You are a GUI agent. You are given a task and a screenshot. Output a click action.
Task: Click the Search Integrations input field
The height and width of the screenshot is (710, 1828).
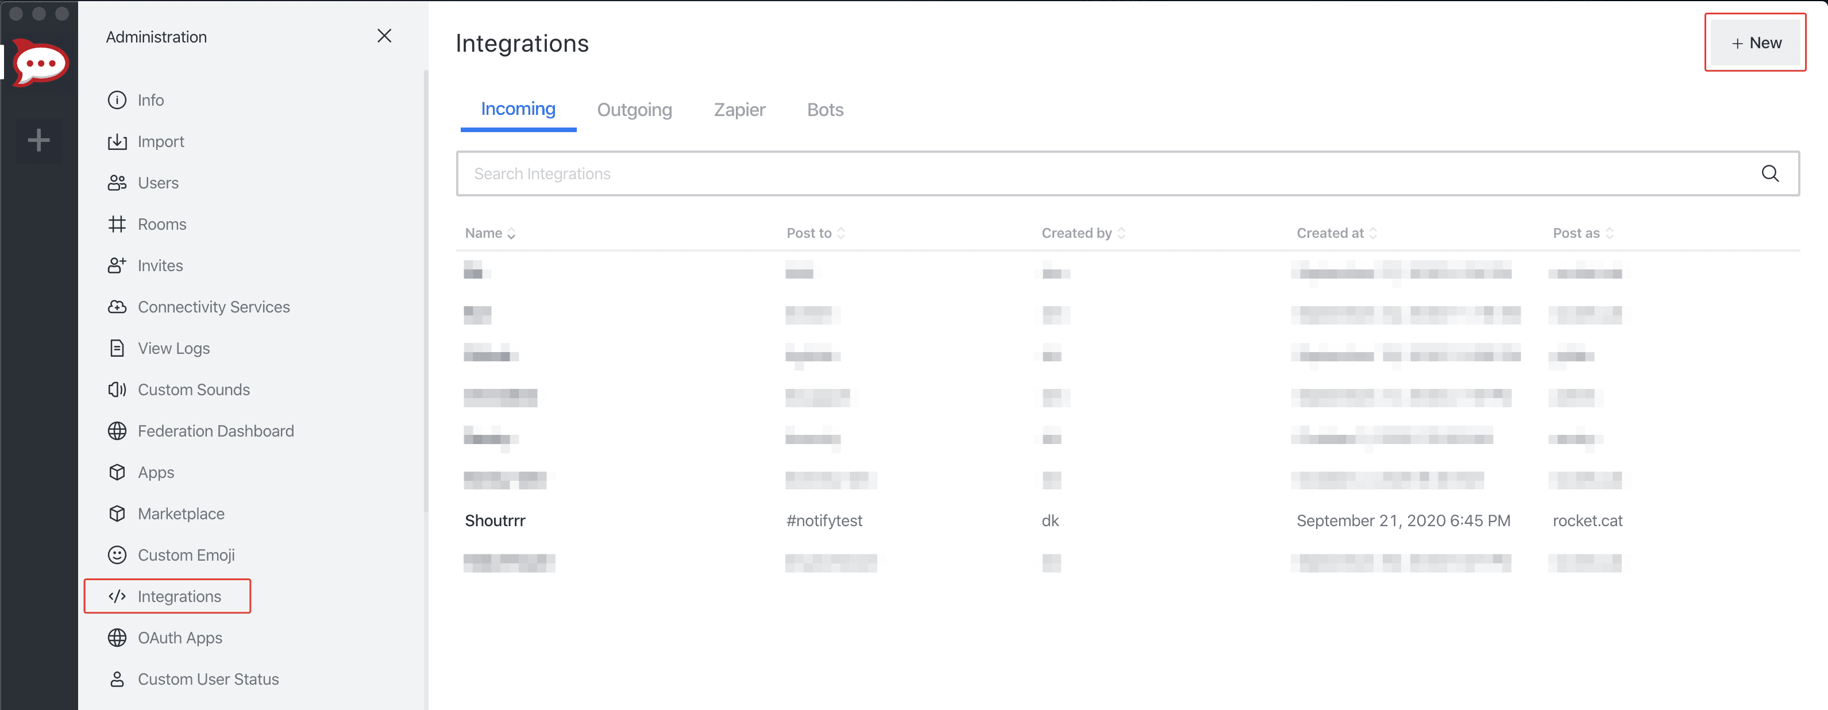coord(993,173)
